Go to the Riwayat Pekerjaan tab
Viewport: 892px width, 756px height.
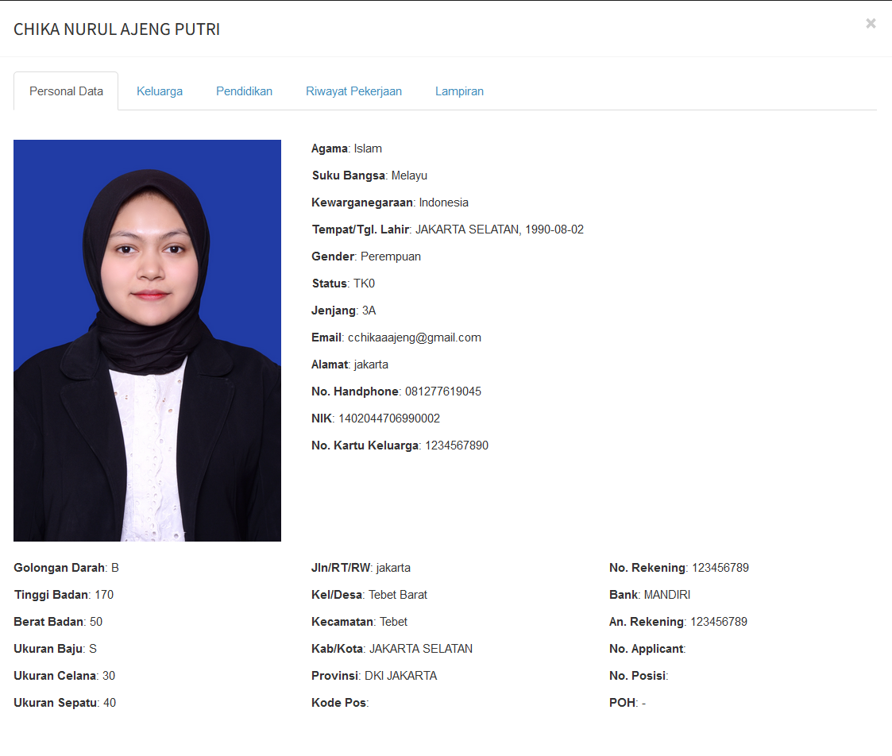point(353,91)
